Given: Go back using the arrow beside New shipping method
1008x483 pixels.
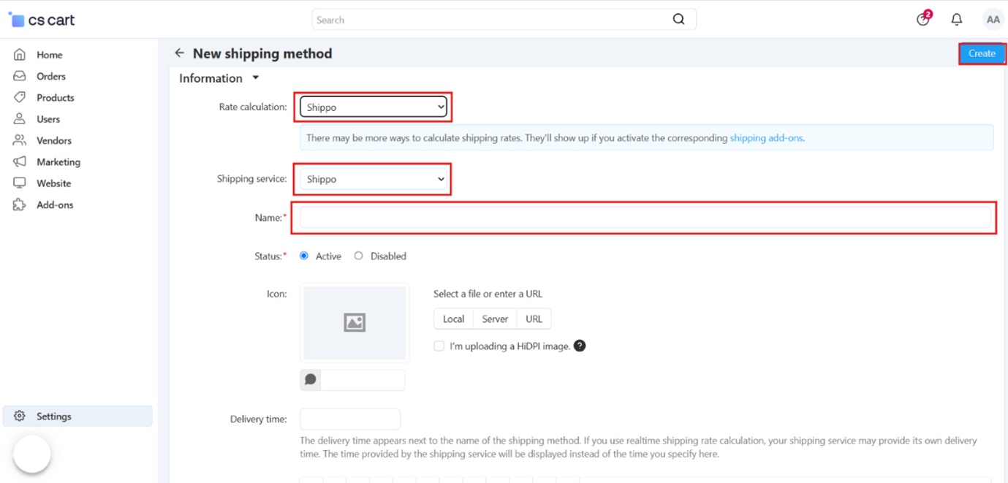Looking at the screenshot, I should [179, 53].
